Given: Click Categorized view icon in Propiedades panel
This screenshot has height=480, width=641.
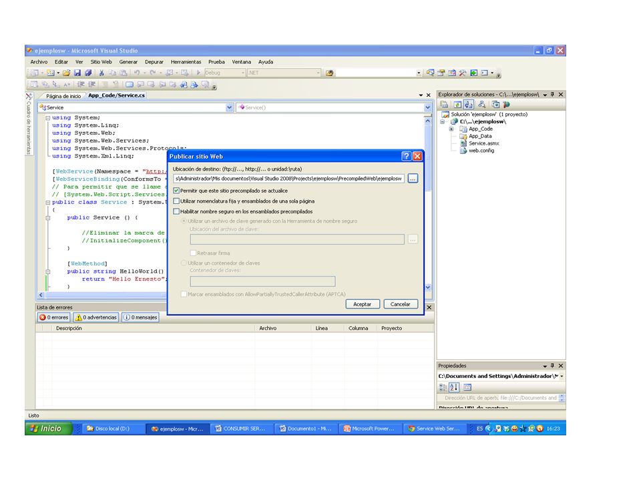Looking at the screenshot, I should tap(443, 387).
